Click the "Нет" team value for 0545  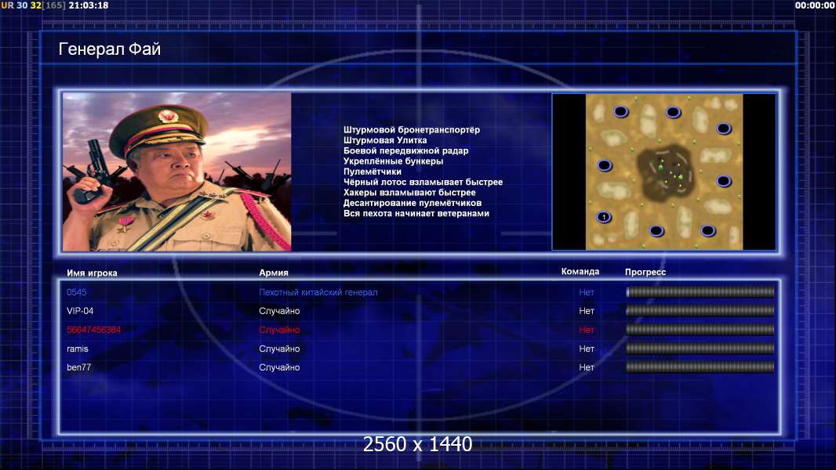pos(587,292)
